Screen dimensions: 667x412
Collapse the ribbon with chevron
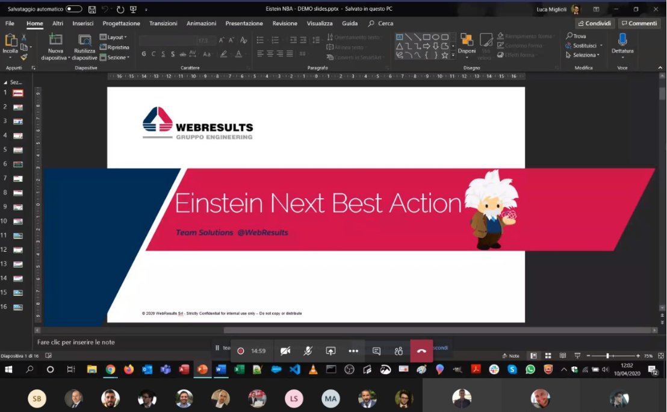660,67
